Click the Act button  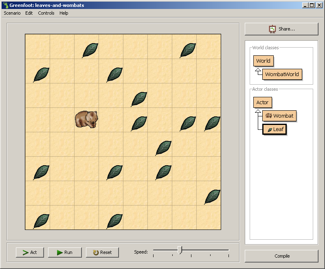pos(30,252)
